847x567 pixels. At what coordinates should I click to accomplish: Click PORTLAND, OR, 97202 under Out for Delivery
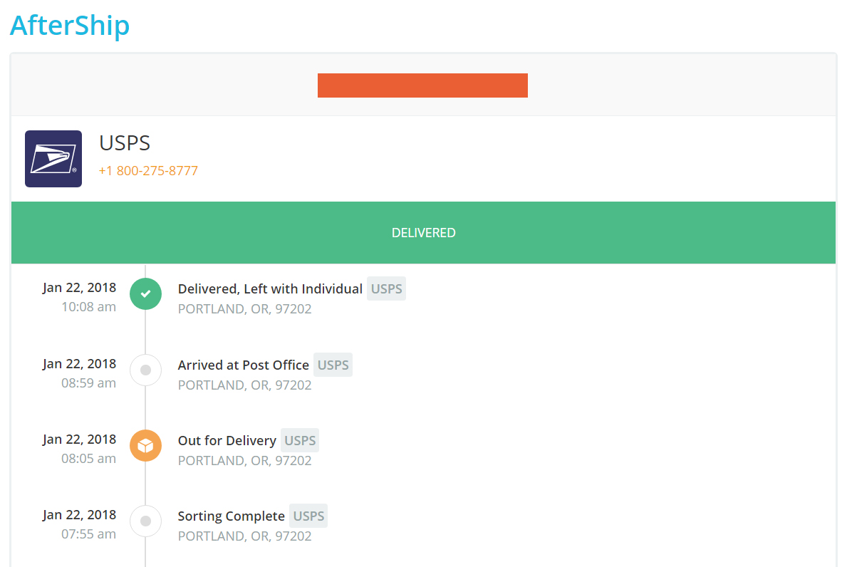[245, 461]
